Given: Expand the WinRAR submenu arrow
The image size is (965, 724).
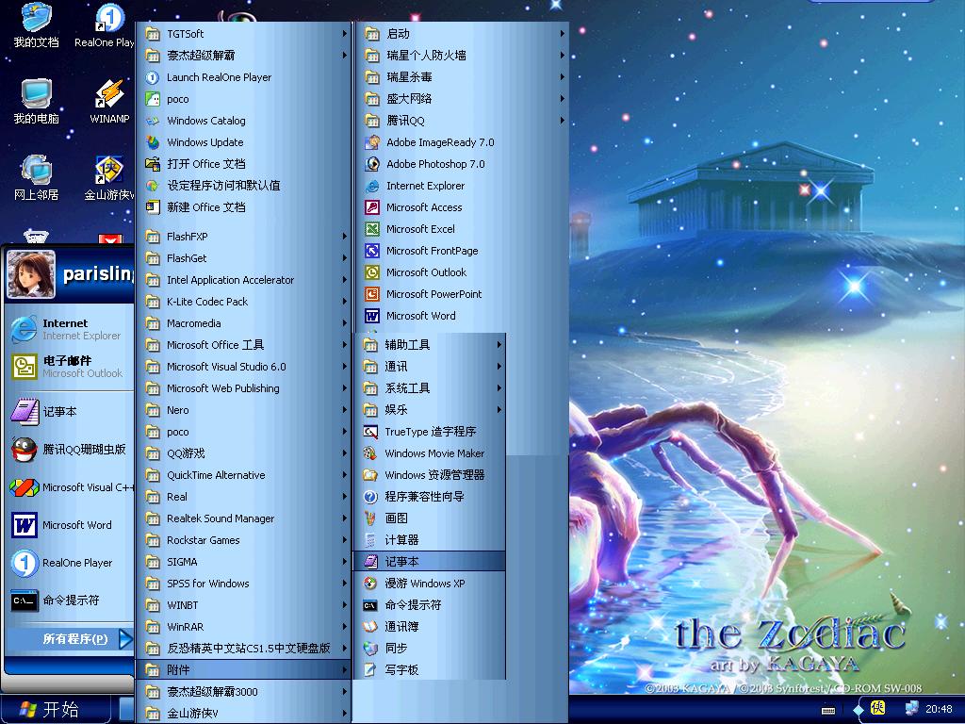Looking at the screenshot, I should (345, 627).
